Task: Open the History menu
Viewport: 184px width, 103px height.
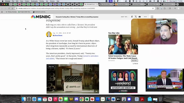Action: click(27, 1)
